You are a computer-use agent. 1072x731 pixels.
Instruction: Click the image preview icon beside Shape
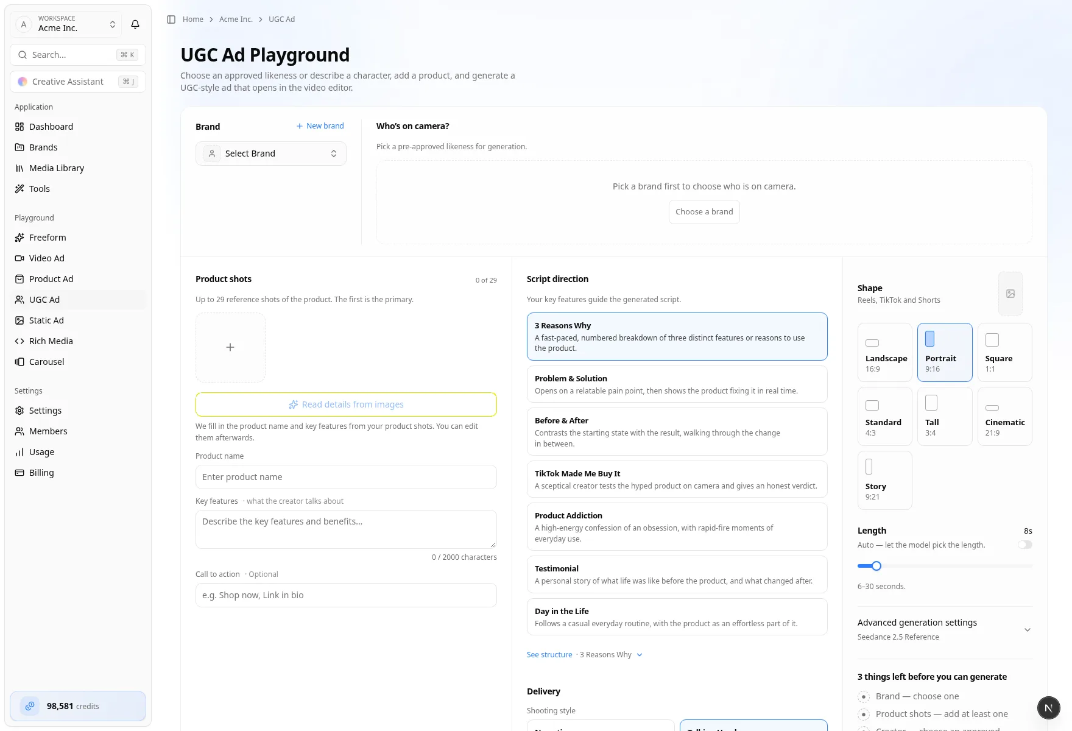pos(1010,294)
